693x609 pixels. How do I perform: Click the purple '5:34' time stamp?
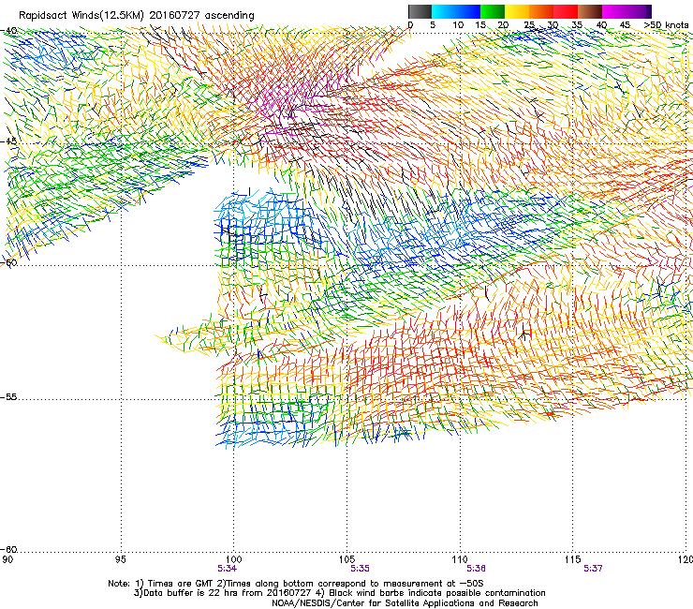[228, 569]
